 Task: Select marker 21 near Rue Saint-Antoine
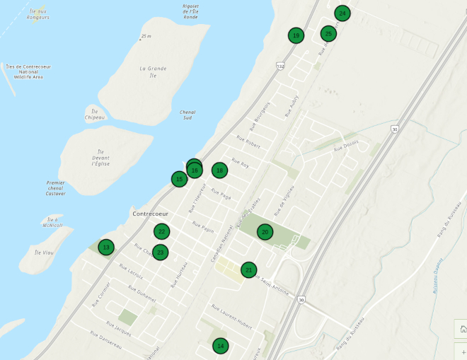(x=248, y=269)
